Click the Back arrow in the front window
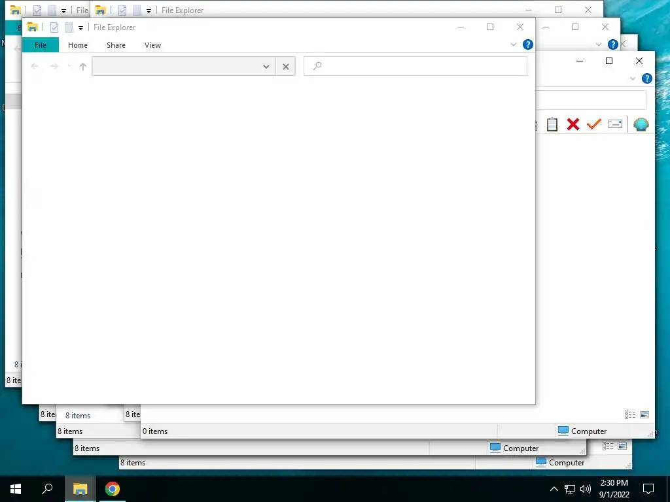The height and width of the screenshot is (502, 670). pos(35,66)
